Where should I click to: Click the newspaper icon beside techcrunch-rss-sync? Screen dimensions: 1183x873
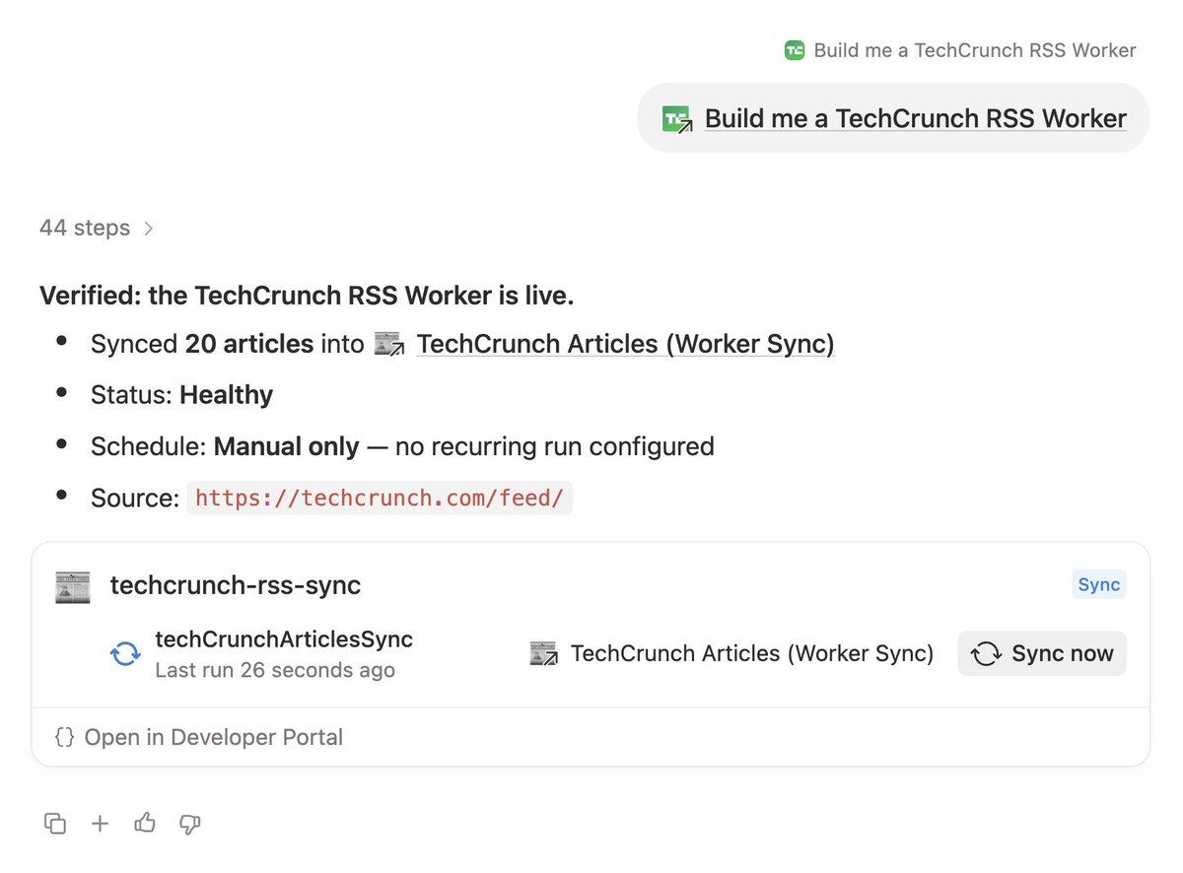point(73,586)
